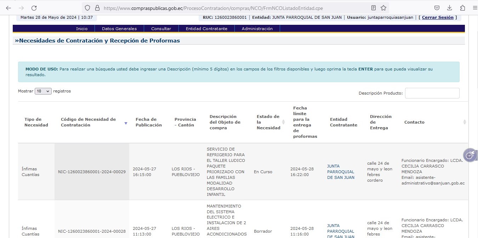Sort by Estado de la Necesidad column
The image size is (478, 238).
[283, 122]
